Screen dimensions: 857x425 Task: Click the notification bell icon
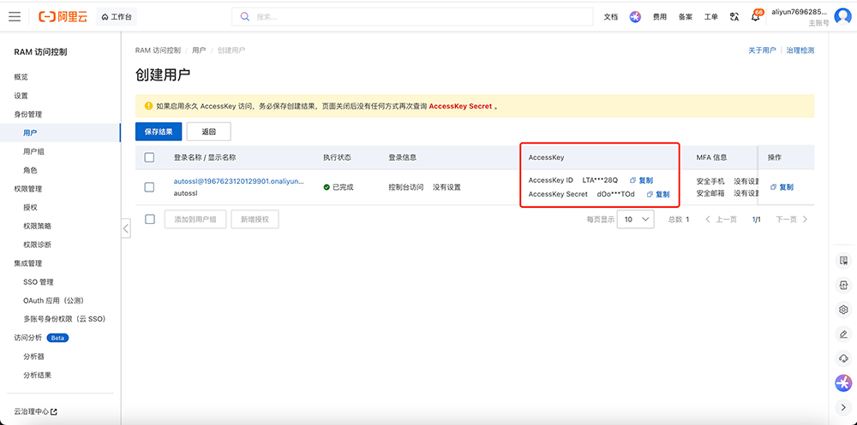pyautogui.click(x=756, y=16)
